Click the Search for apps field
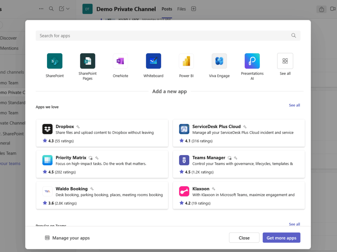The height and width of the screenshot is (252, 337). tap(168, 36)
